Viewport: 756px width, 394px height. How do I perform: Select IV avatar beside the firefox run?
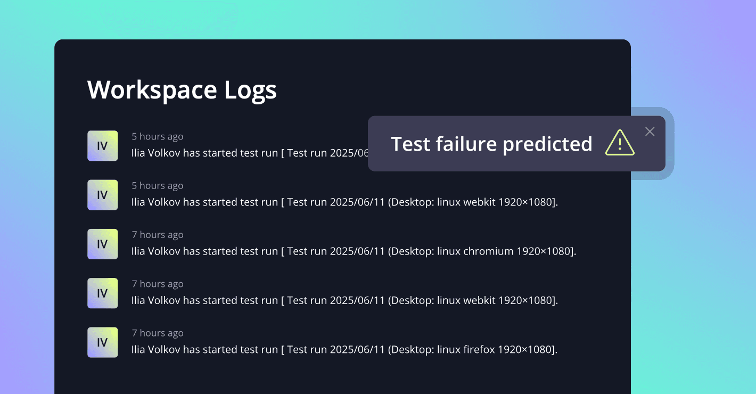pyautogui.click(x=103, y=342)
